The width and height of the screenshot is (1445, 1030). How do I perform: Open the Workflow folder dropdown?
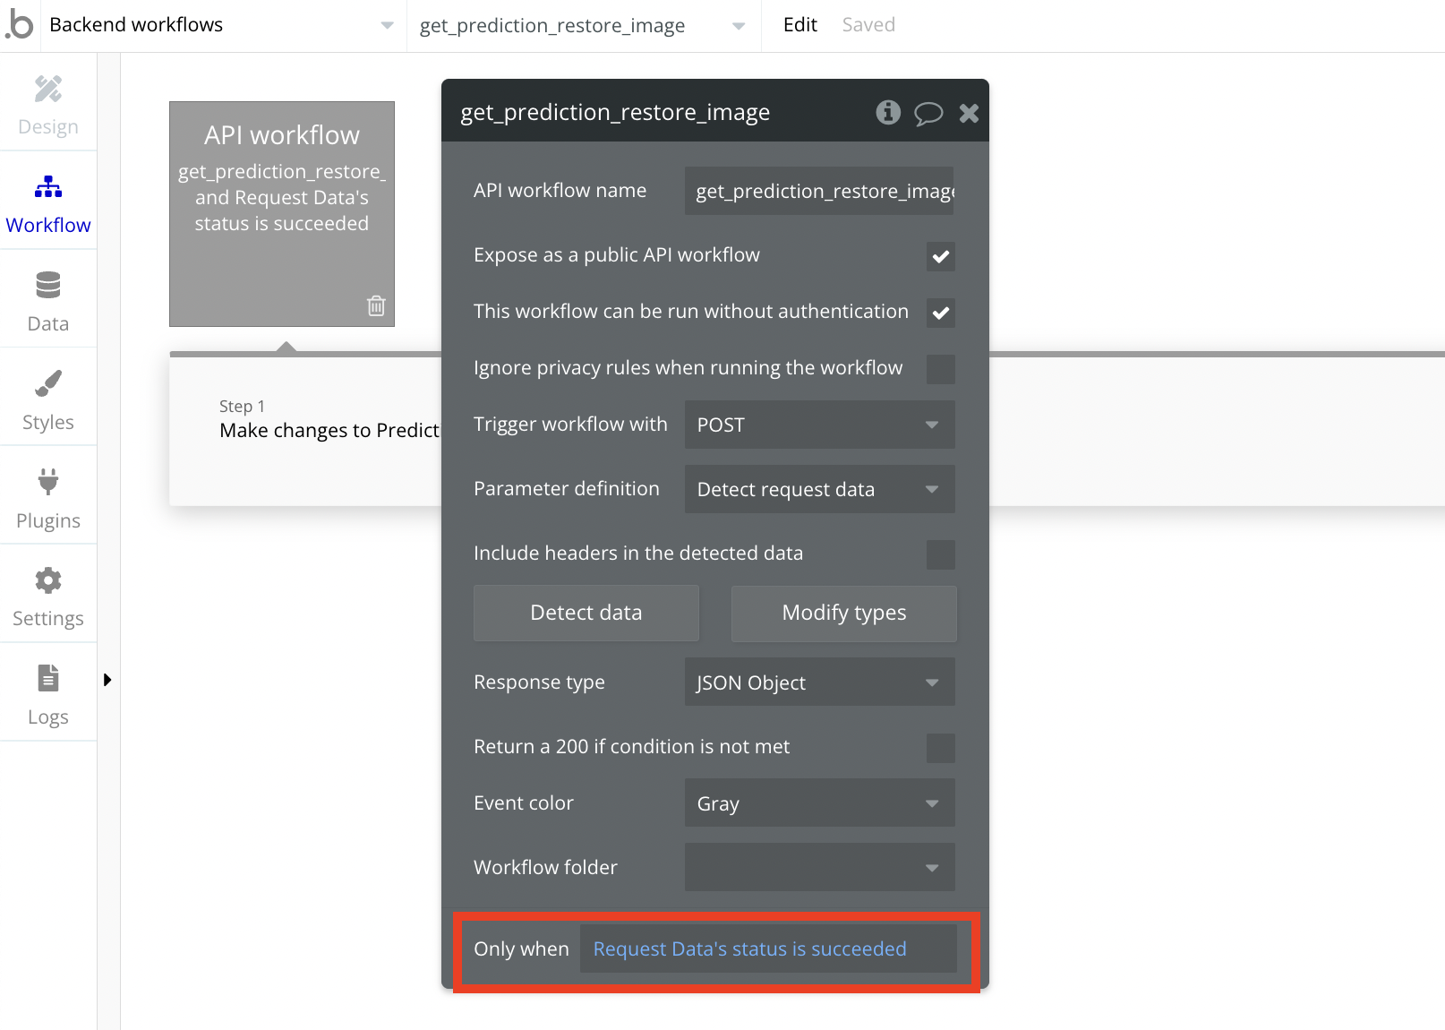coord(819,867)
